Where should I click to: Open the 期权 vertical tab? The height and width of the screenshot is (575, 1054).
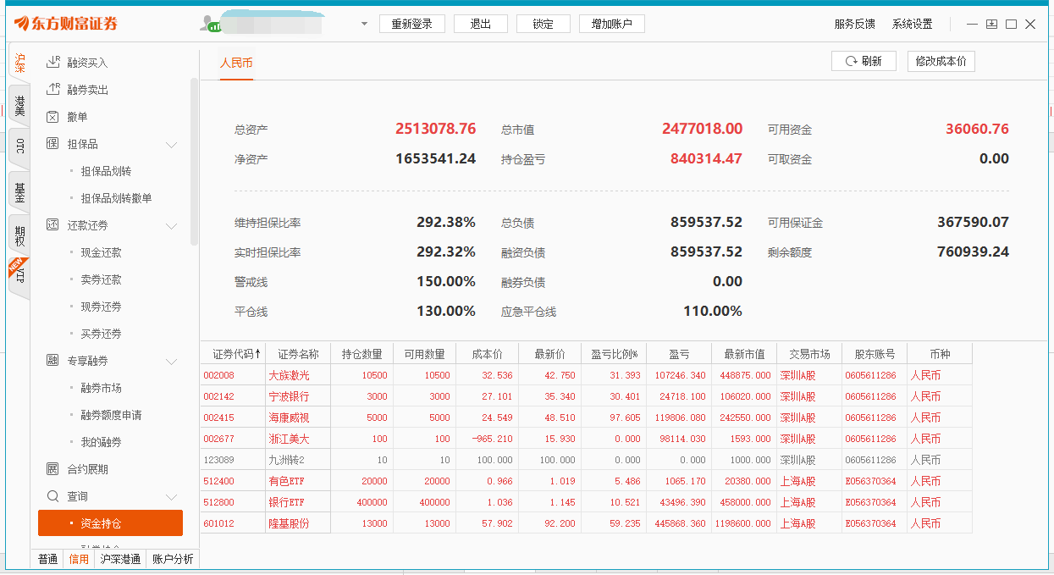[x=19, y=235]
